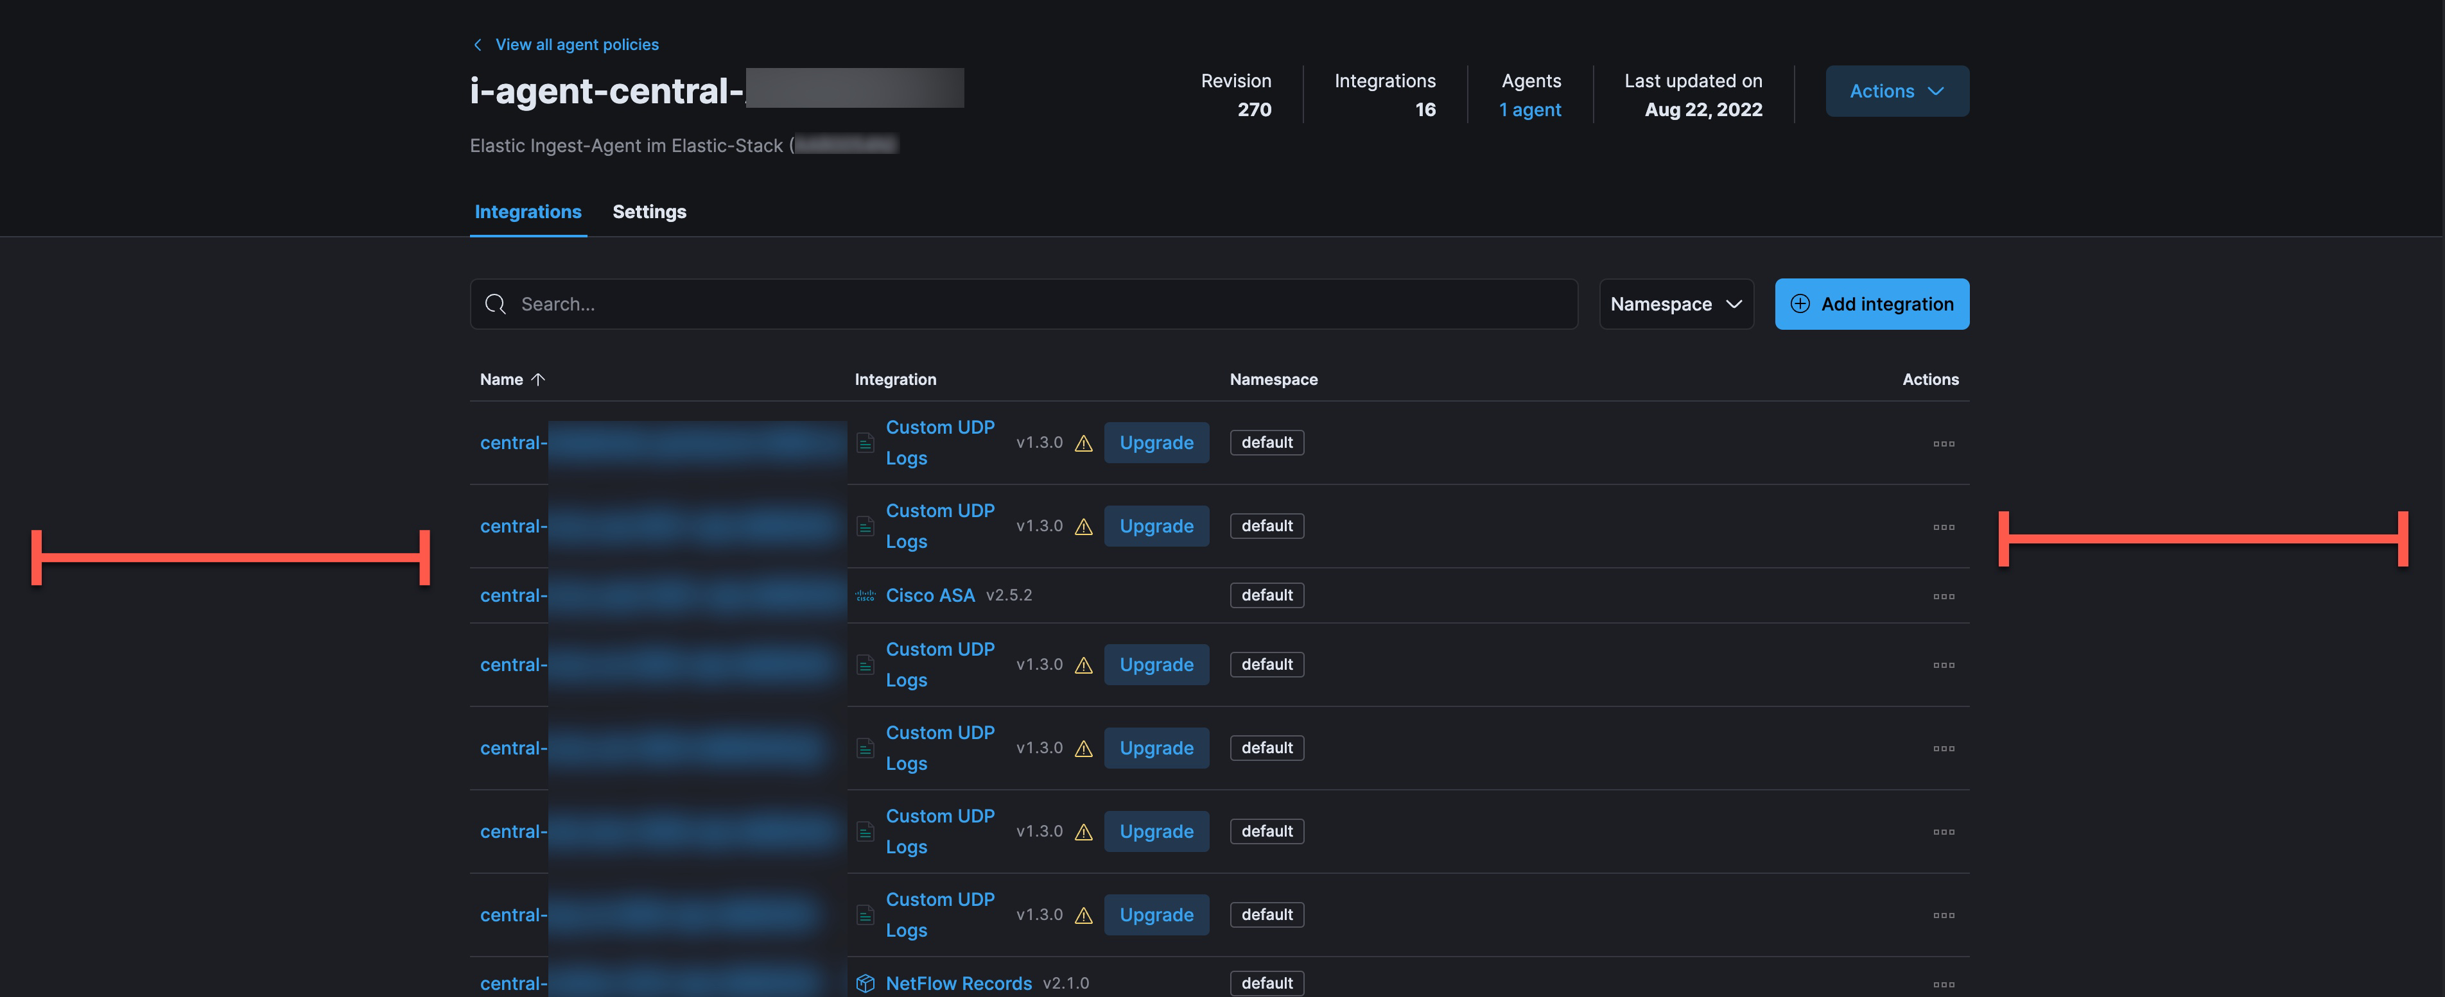Open the actions ellipsis menu on the NetFlow Records row
Image resolution: width=2445 pixels, height=997 pixels.
pos(1945,984)
